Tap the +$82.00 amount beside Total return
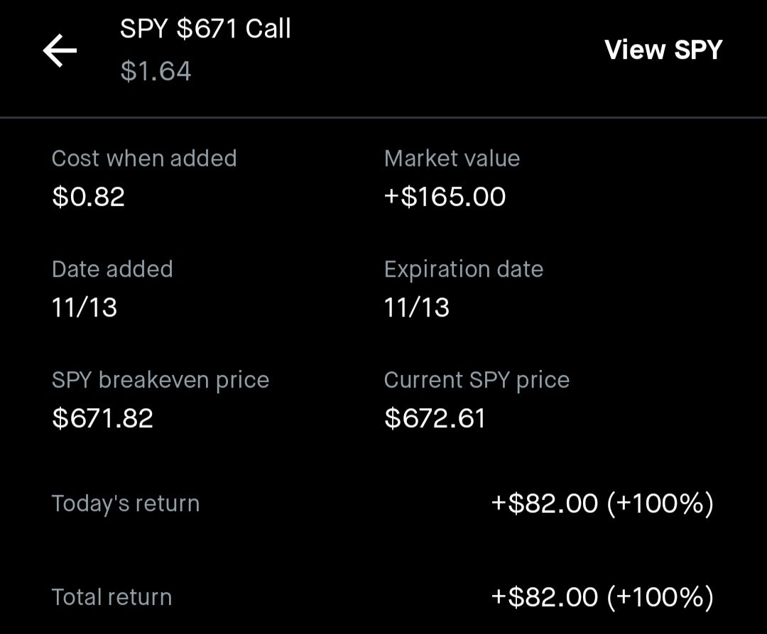 tap(545, 597)
